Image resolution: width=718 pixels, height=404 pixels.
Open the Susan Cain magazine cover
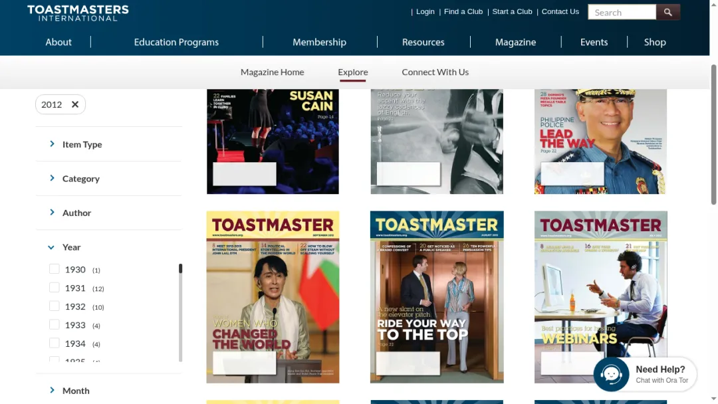point(273,142)
